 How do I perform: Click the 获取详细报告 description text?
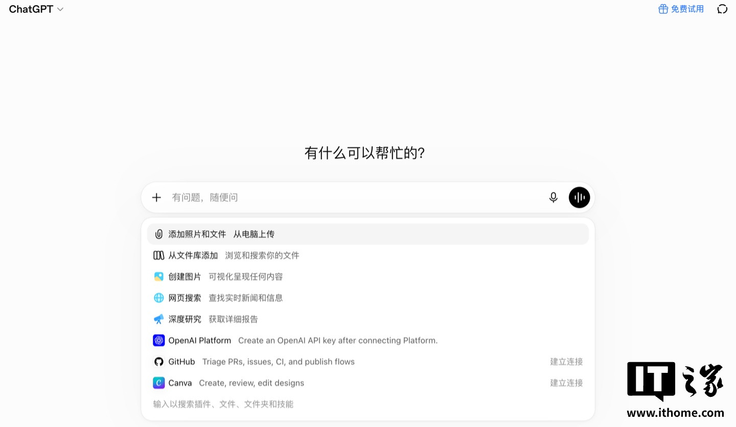[234, 319]
